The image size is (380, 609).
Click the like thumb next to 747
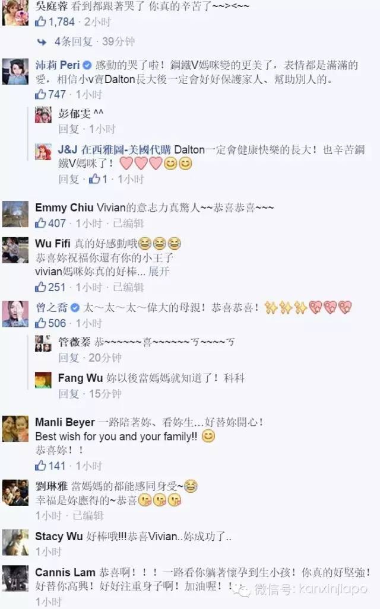tap(40, 94)
